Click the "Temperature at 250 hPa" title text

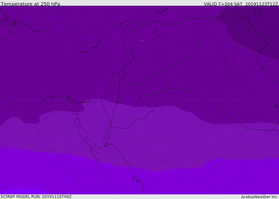[31, 4]
